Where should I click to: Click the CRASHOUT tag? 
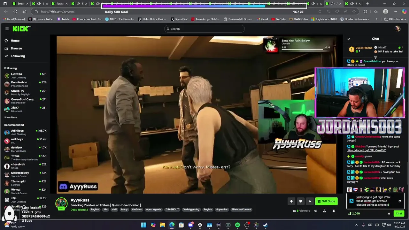point(172,210)
